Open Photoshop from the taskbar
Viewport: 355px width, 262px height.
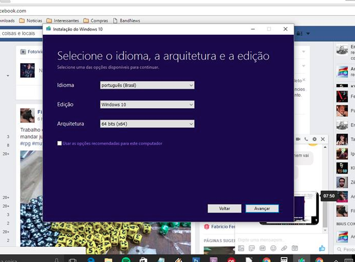196,259
